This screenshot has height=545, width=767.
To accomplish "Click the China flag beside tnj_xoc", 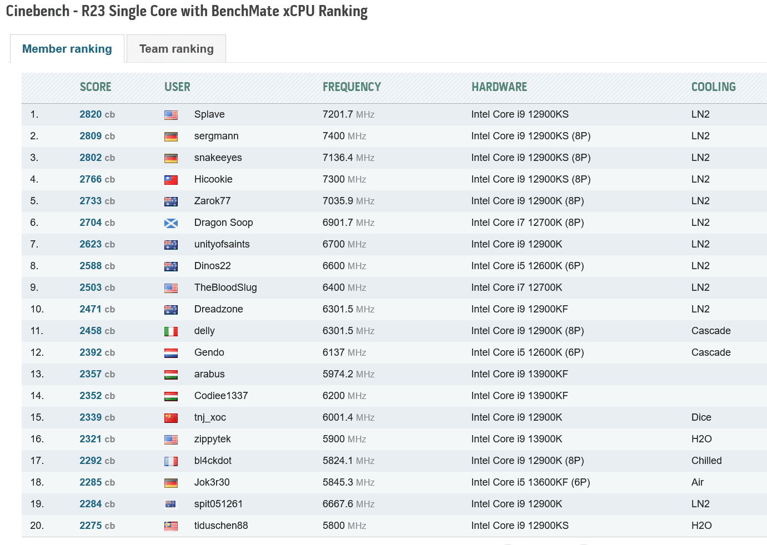I will 171,418.
